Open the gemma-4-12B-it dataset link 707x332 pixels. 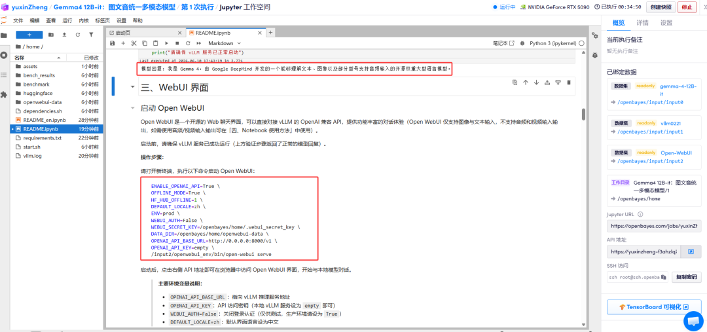click(678, 89)
